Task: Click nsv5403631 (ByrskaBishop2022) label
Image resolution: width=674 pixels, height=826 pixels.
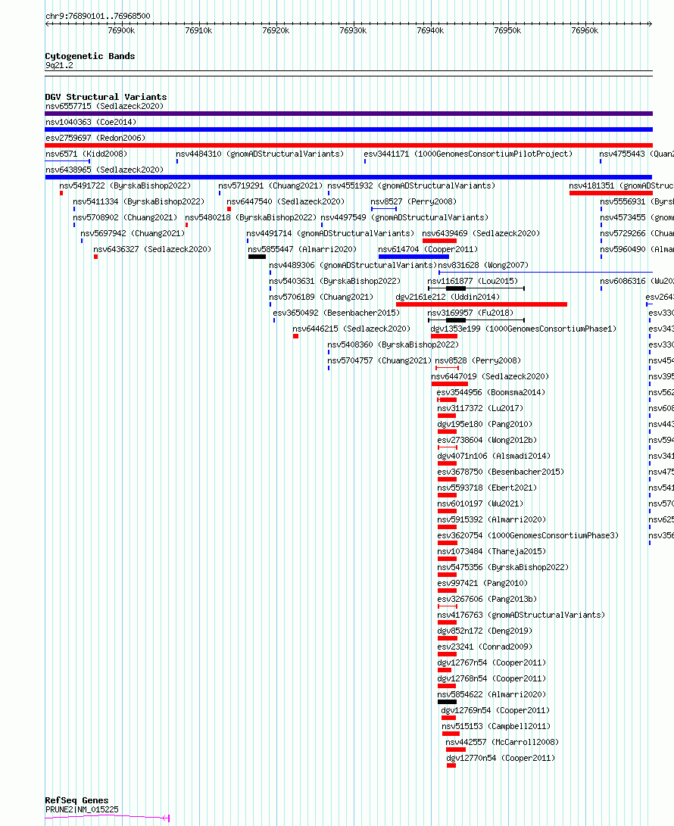Action: (x=335, y=281)
